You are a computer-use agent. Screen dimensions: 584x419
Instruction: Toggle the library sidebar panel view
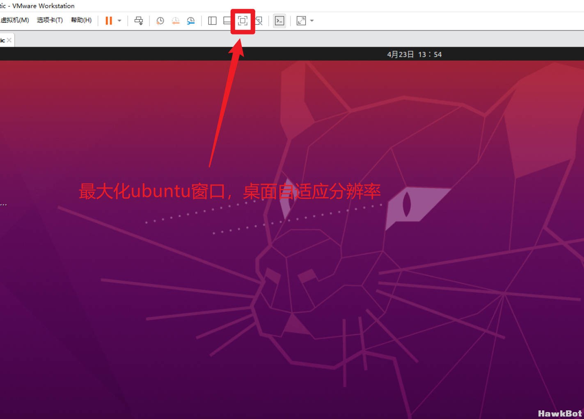pyautogui.click(x=212, y=20)
